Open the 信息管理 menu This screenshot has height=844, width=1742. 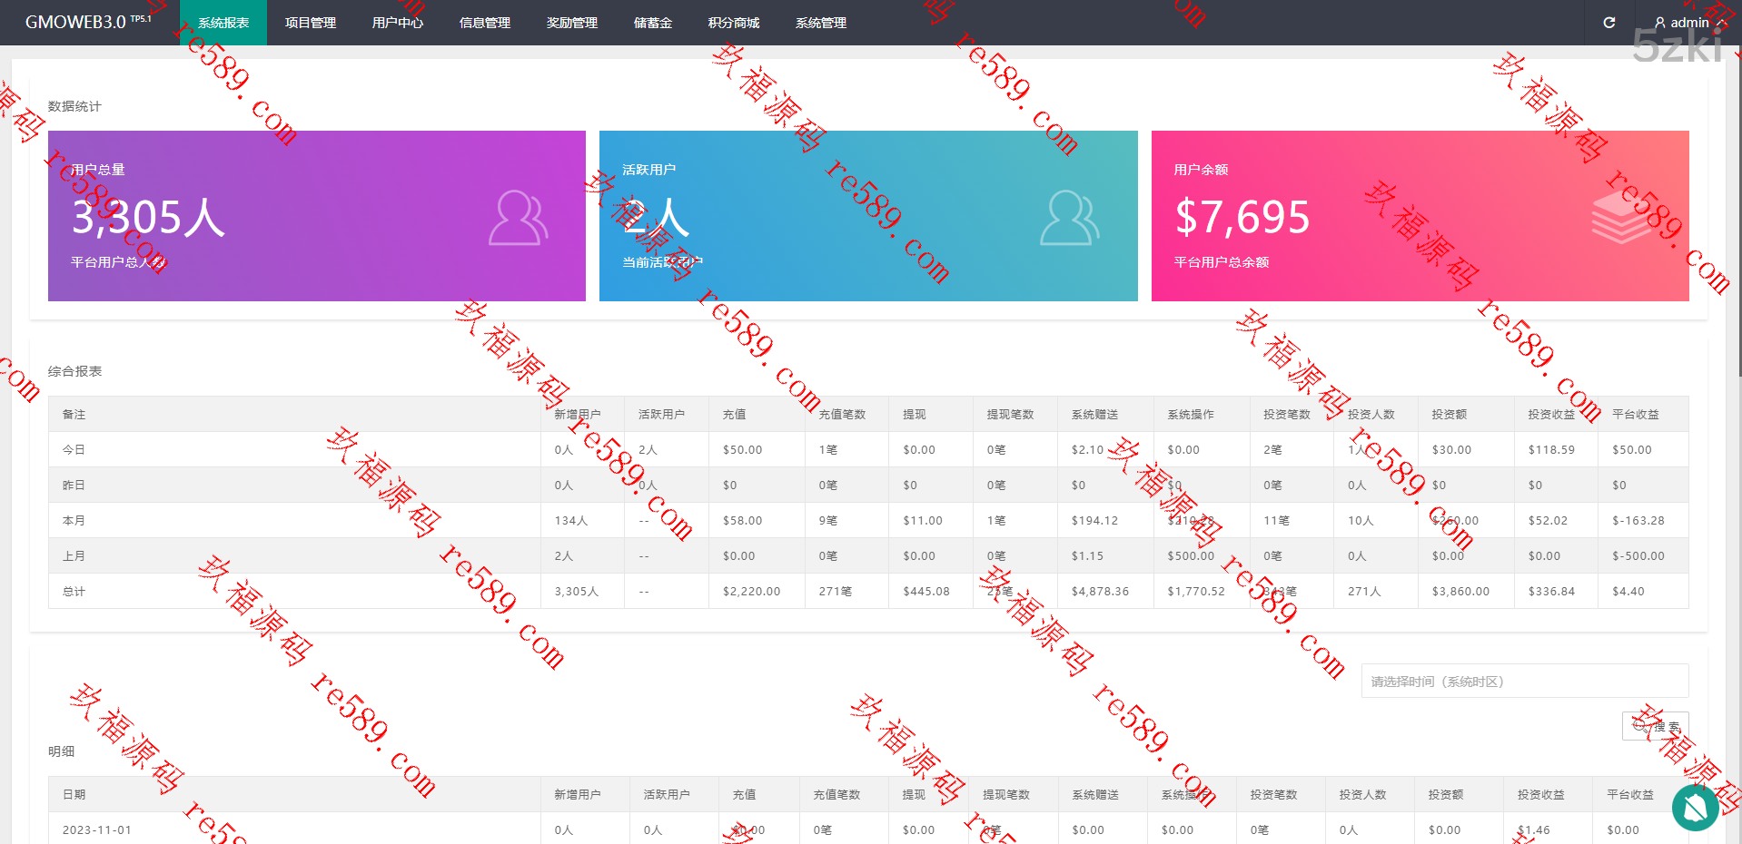click(485, 23)
